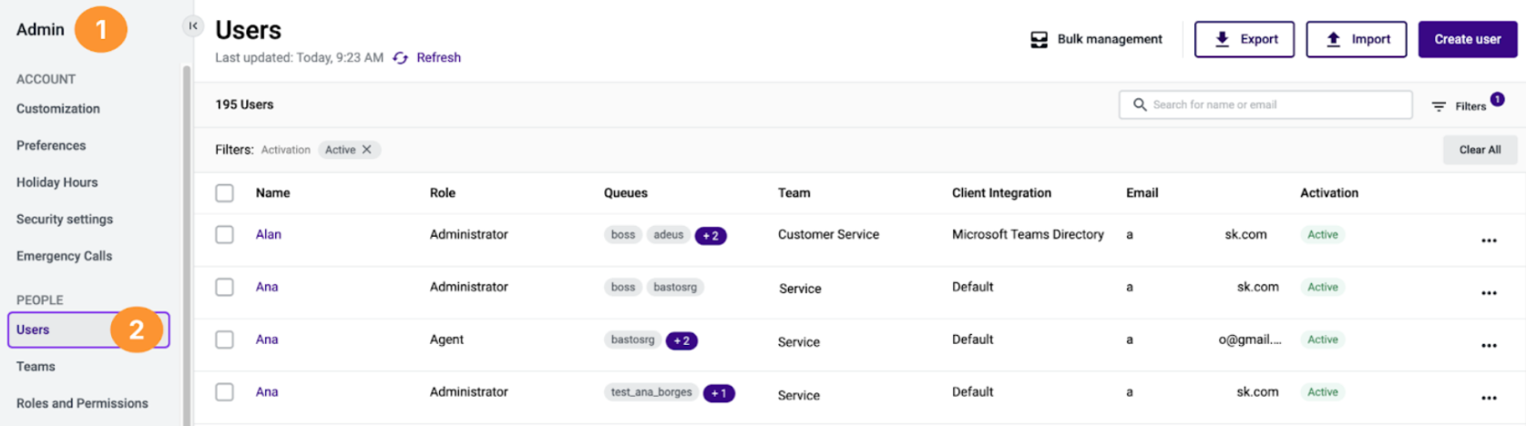Screen dimensions: 1526x426
Task: Show the +1 queue badge beside test_ana_borges
Action: [x=719, y=393]
